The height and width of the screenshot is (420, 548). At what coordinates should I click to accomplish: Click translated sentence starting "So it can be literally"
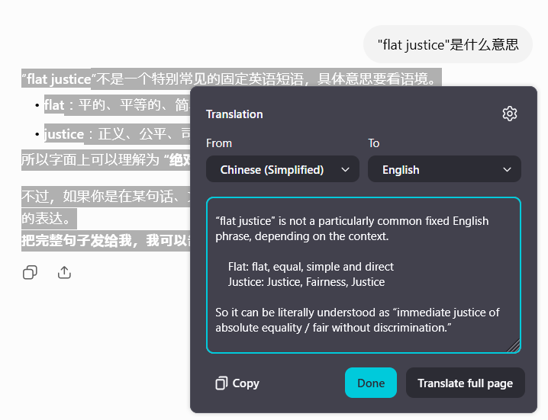pos(357,320)
